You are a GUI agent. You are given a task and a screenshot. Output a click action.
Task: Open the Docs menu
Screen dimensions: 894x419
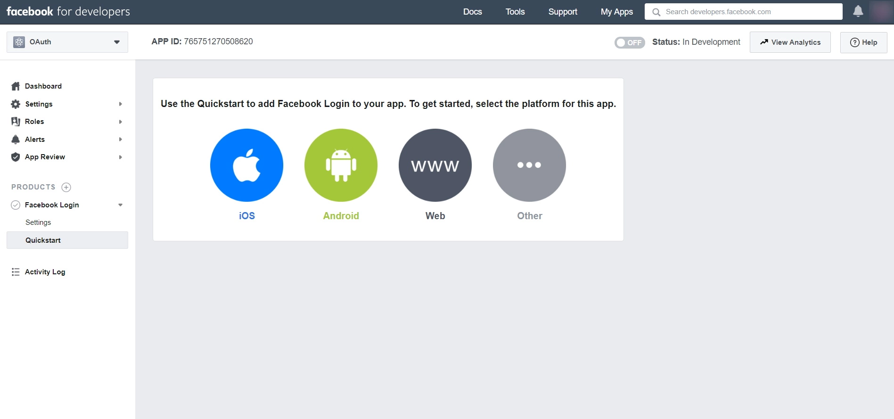click(x=472, y=12)
